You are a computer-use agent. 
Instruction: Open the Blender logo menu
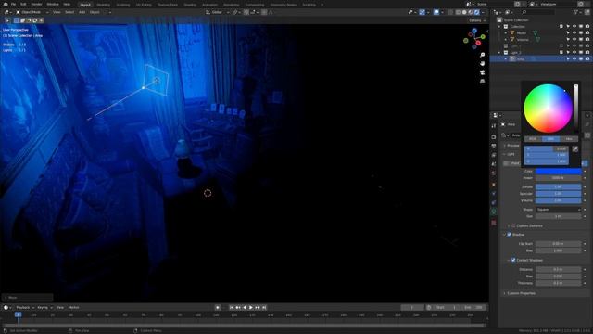(6, 4)
